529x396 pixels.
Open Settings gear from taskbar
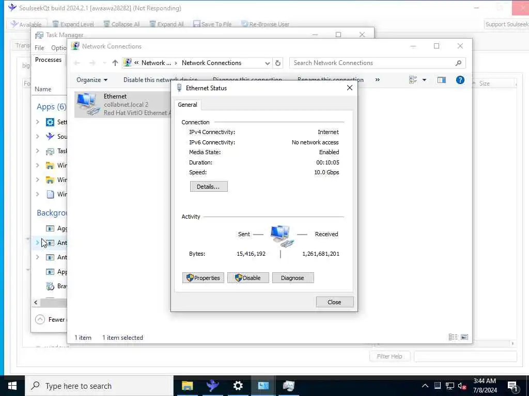(238, 386)
